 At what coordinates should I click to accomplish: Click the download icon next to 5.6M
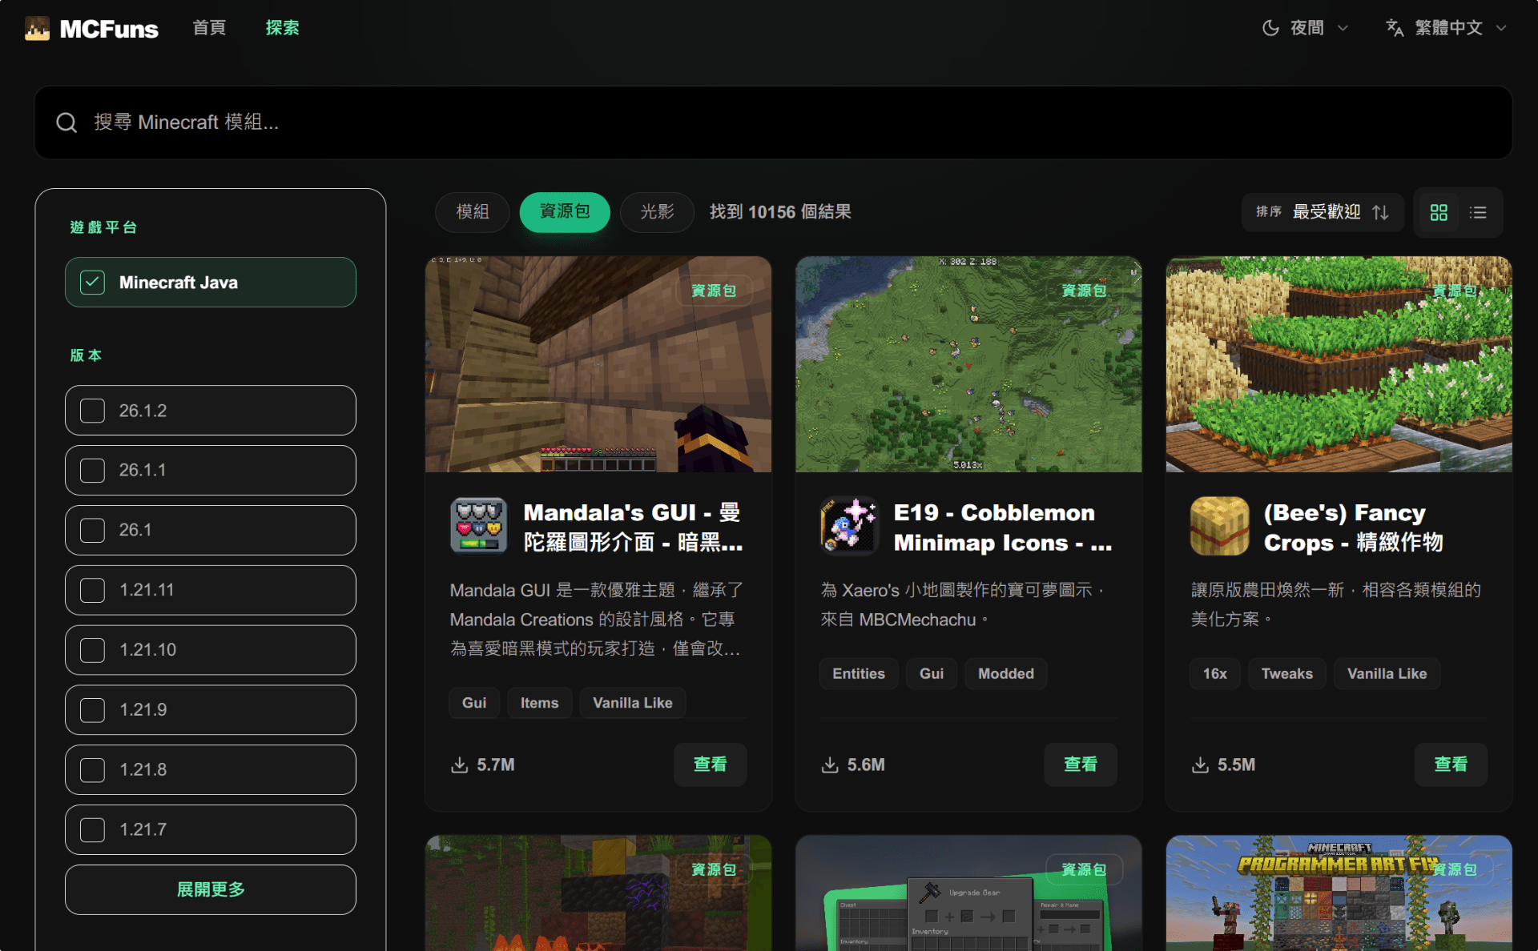tap(830, 765)
